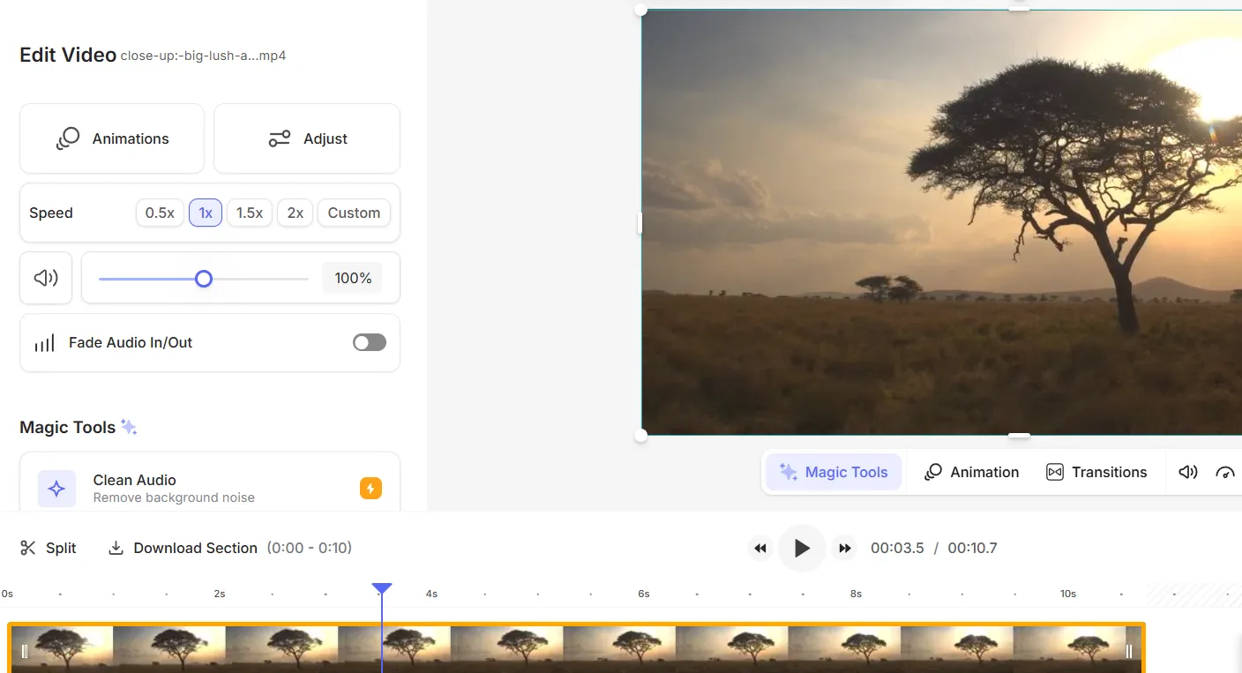Select 0.5x playback speed
Image resolution: width=1242 pixels, height=673 pixels.
coord(160,213)
